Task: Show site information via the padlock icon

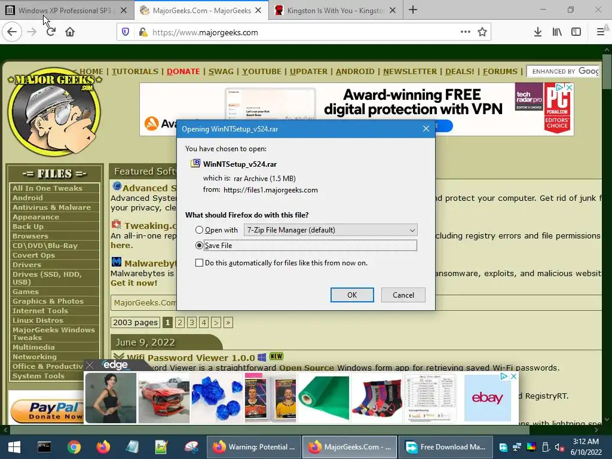Action: pos(143,32)
